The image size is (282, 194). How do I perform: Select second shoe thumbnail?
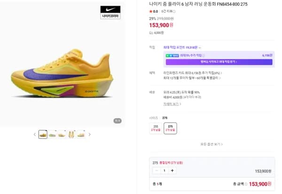pyautogui.click(x=52, y=134)
